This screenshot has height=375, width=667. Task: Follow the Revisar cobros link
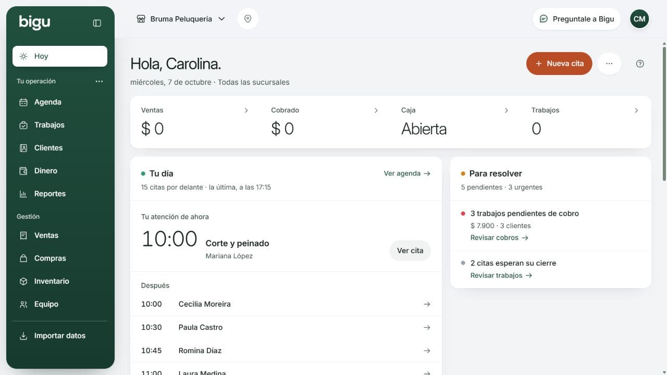[x=499, y=238]
